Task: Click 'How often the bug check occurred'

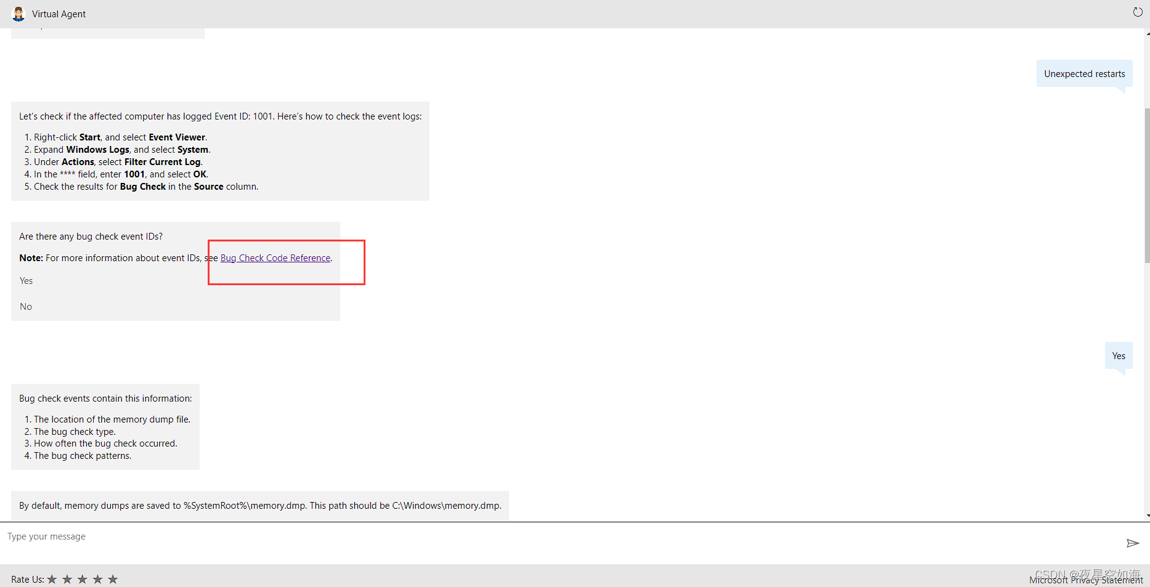Action: [105, 443]
